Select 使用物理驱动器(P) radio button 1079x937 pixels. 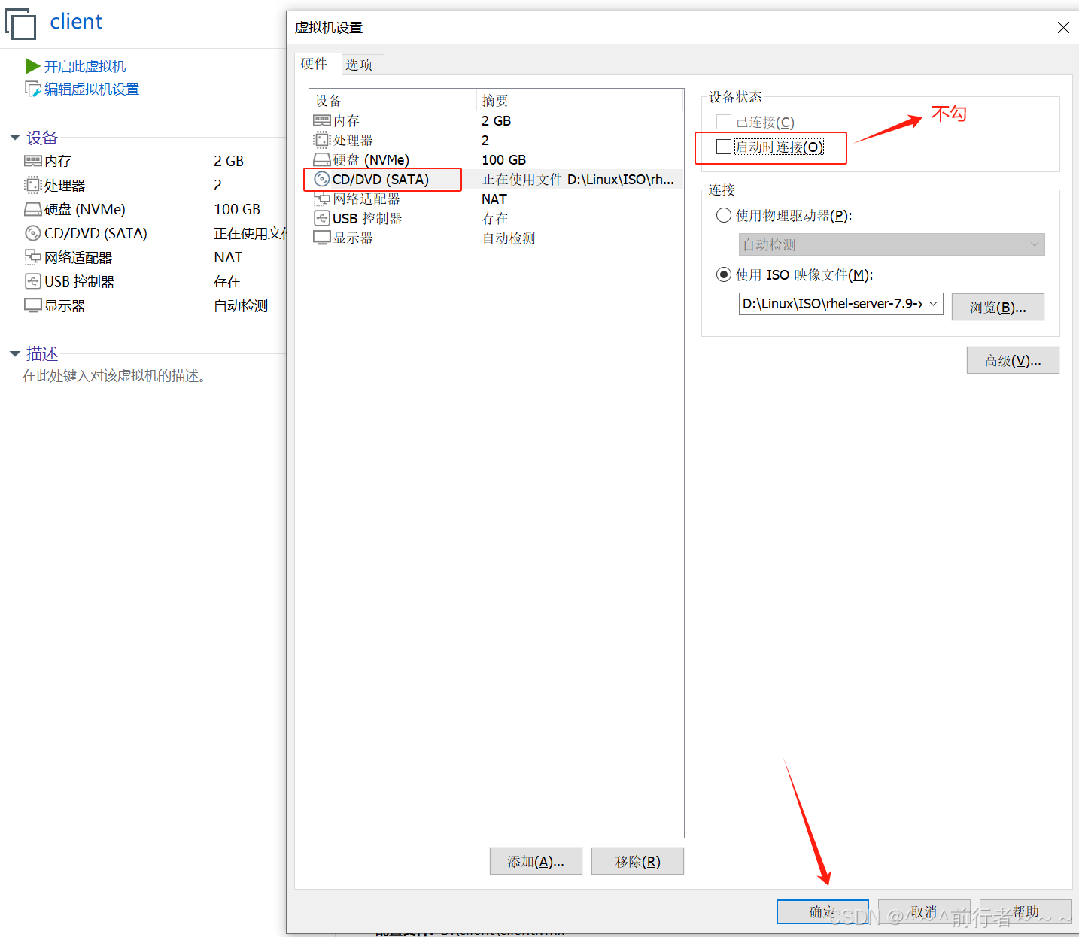pos(724,215)
